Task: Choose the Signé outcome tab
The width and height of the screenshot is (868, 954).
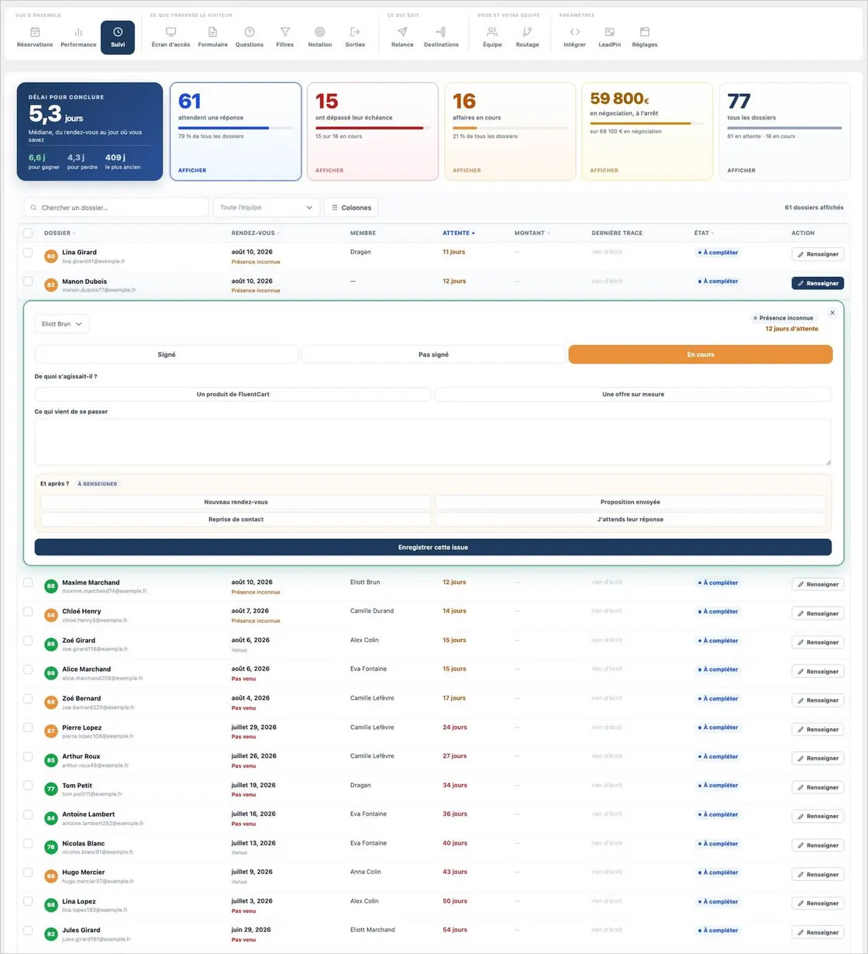Action: tap(167, 354)
